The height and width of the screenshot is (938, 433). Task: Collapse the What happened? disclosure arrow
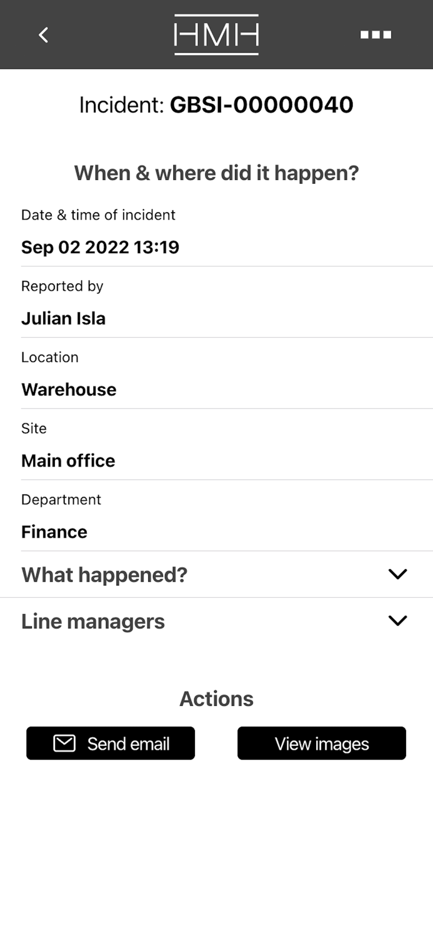[x=397, y=573]
